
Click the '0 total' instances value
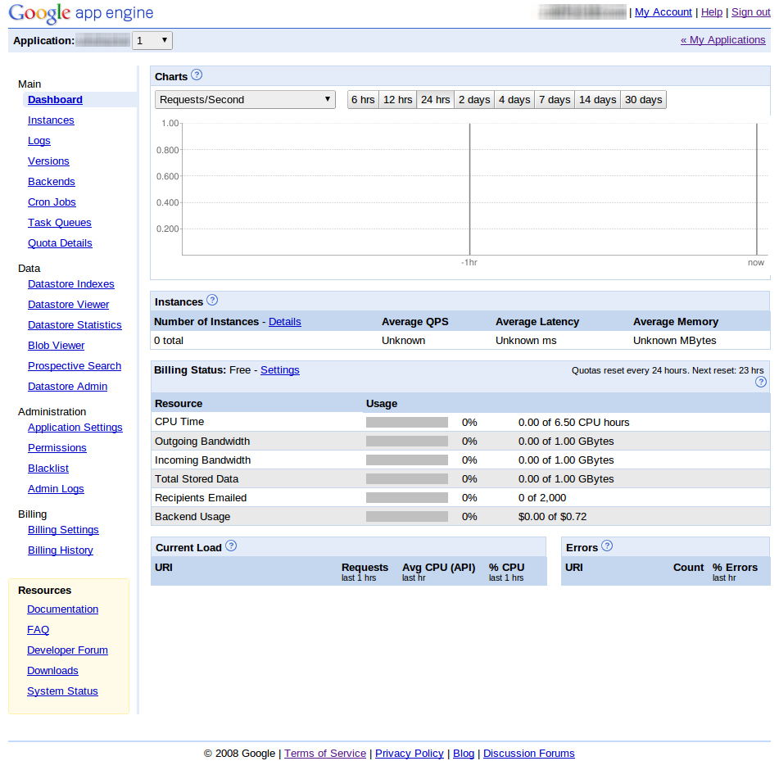coord(169,340)
